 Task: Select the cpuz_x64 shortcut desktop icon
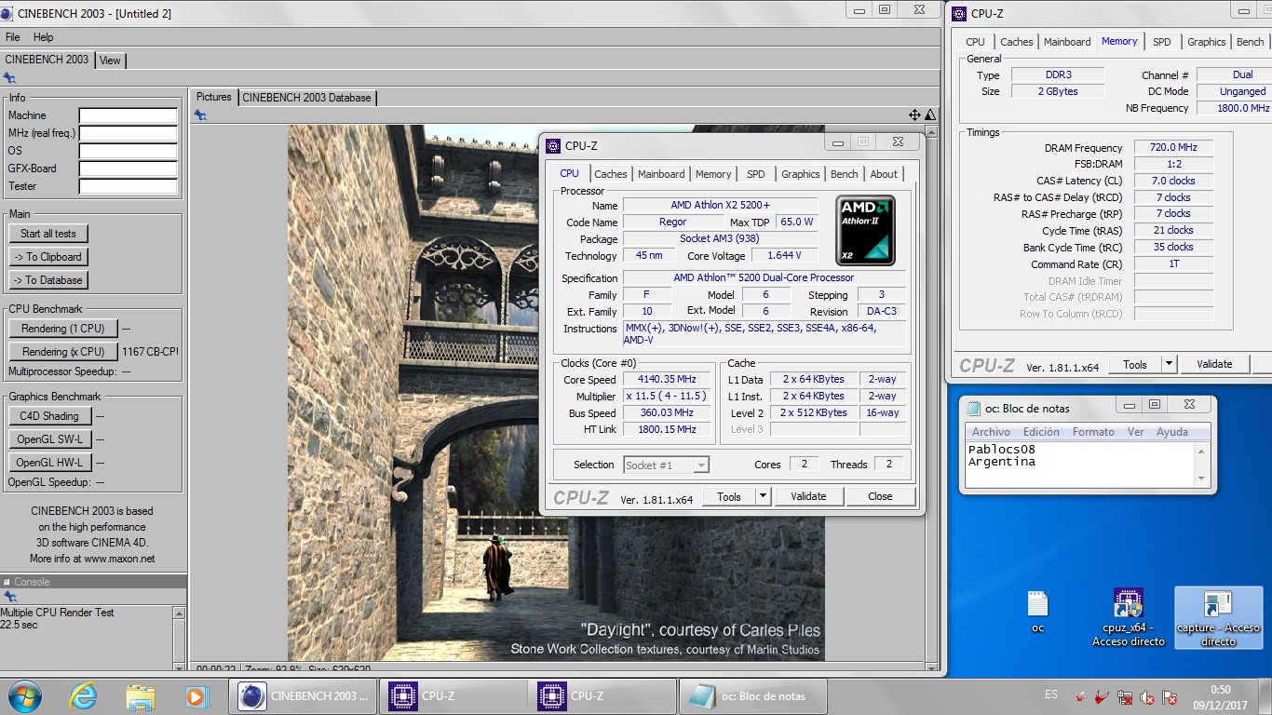(1129, 617)
